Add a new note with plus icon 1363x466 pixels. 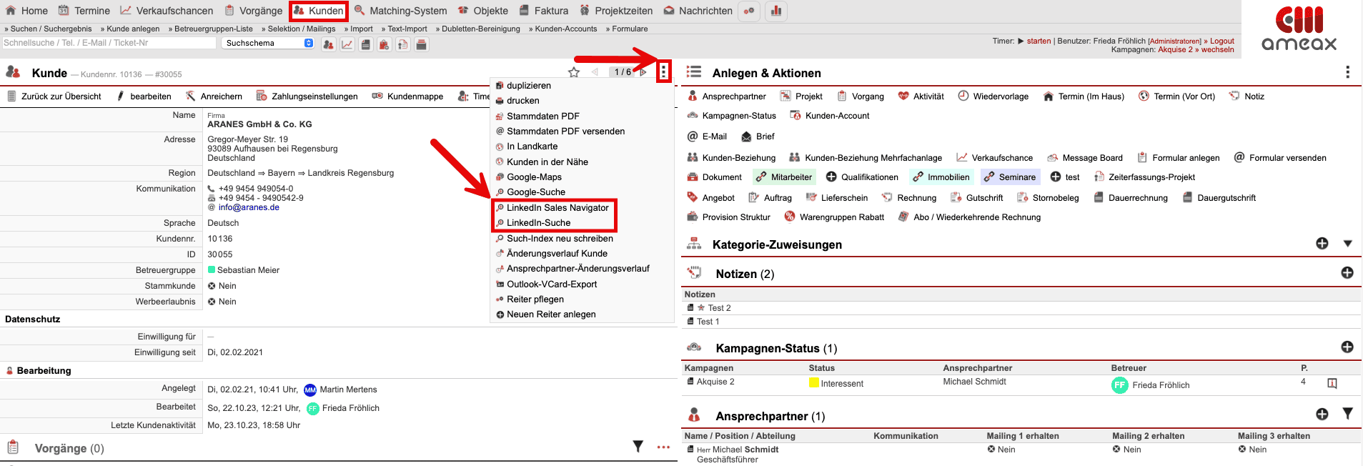click(x=1347, y=273)
